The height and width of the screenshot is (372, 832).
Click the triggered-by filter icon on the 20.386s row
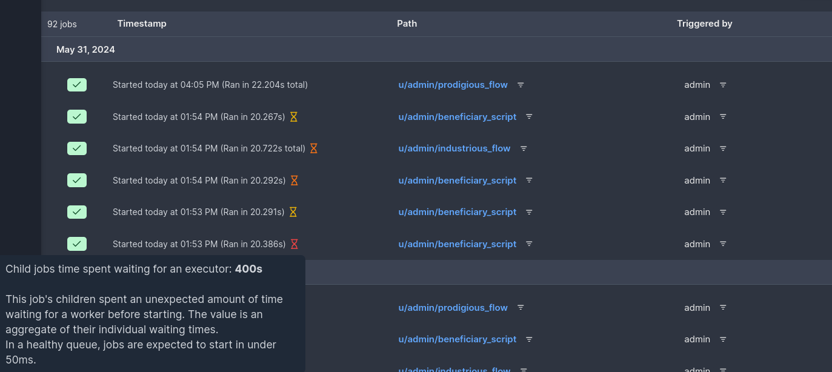click(x=723, y=244)
